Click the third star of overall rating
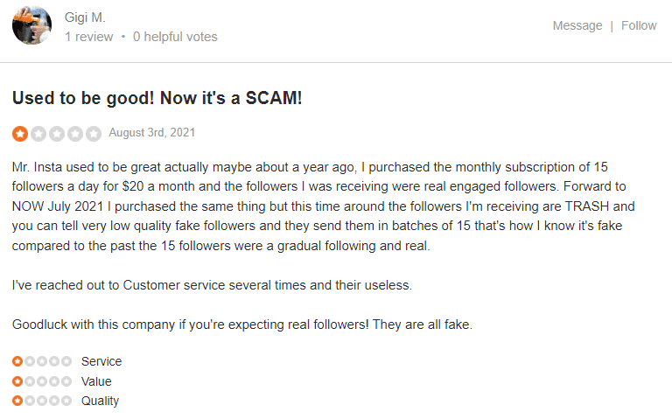 tap(57, 134)
